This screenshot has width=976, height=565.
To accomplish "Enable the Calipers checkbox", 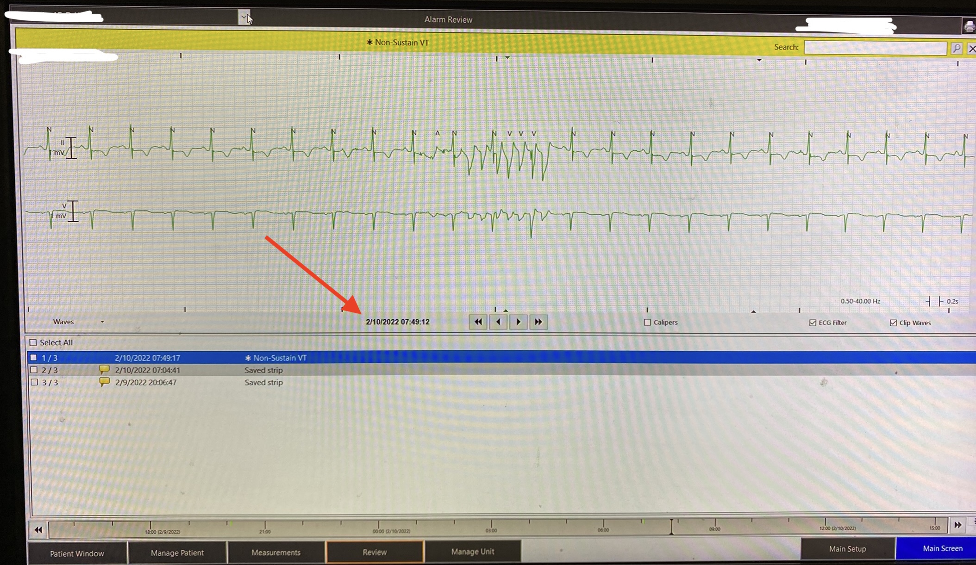I will coord(647,322).
